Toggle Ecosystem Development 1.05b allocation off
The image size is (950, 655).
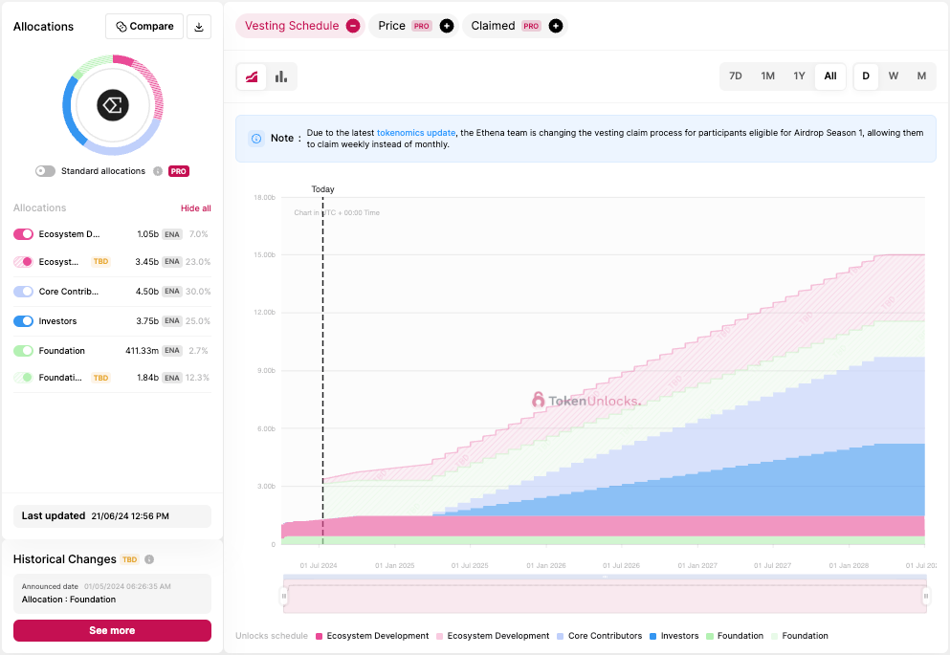point(24,234)
